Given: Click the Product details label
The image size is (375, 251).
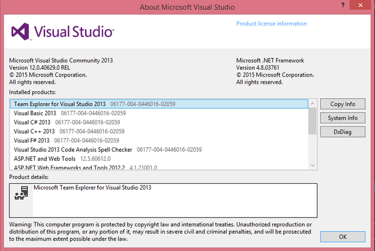Looking at the screenshot, I should tap(29, 177).
